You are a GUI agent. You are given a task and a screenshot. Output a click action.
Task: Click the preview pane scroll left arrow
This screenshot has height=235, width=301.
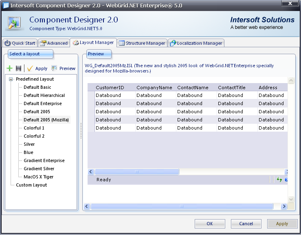click(x=87, y=206)
